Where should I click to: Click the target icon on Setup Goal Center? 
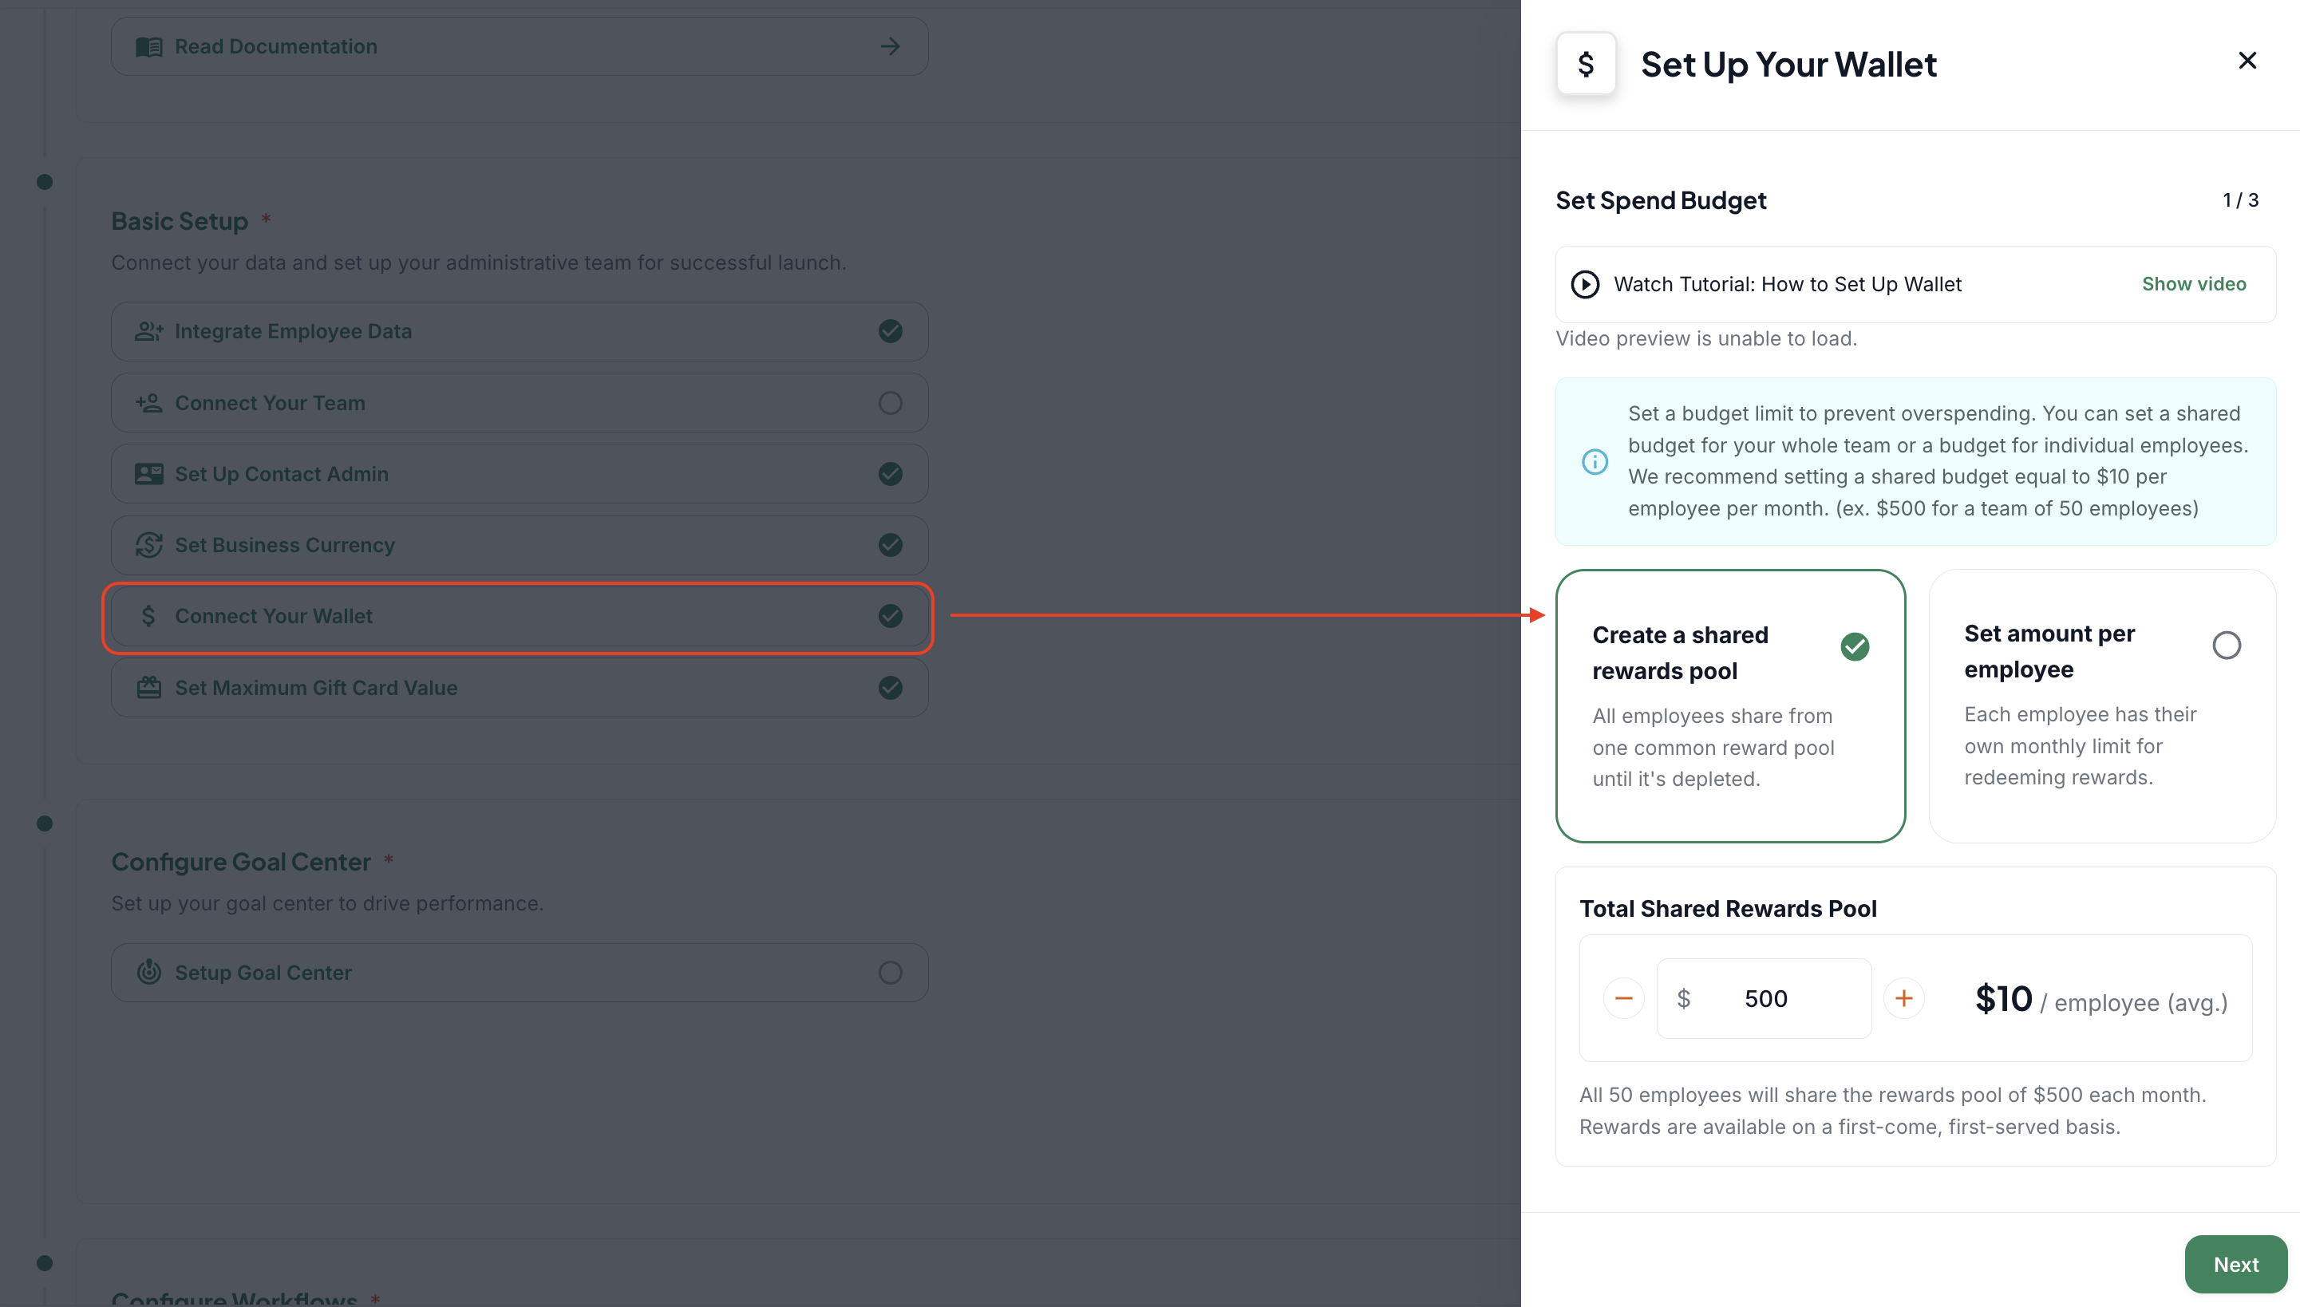pos(149,972)
